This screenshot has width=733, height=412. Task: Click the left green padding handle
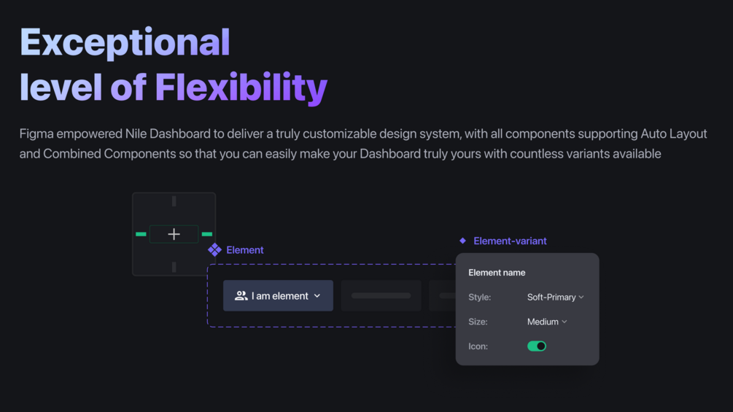point(141,234)
